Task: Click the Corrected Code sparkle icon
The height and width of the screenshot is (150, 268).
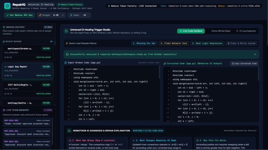Action: click(165, 64)
